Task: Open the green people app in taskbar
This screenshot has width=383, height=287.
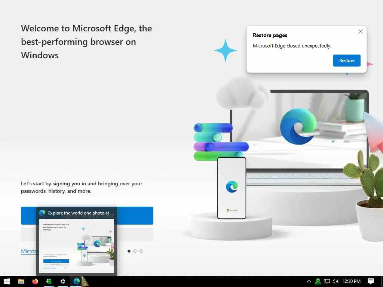Action: point(49,281)
